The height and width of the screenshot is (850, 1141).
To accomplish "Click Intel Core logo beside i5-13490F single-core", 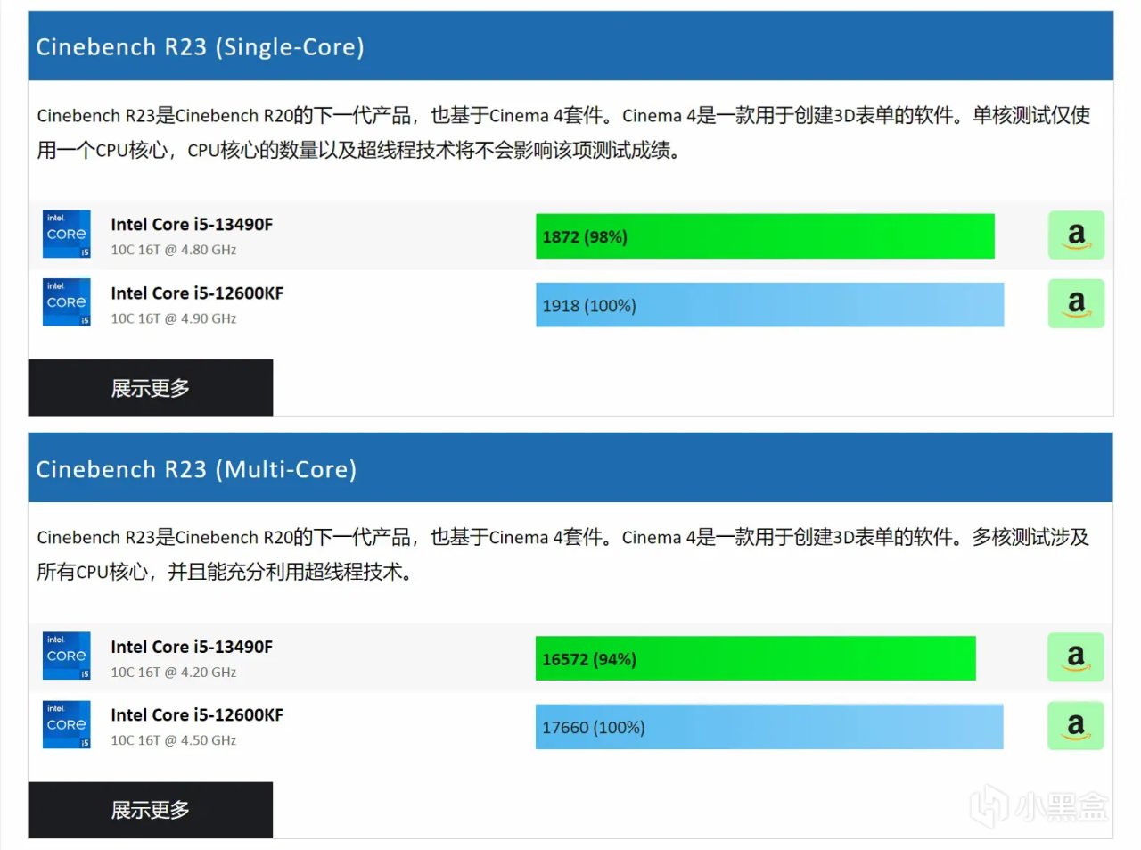I will pyautogui.click(x=67, y=234).
